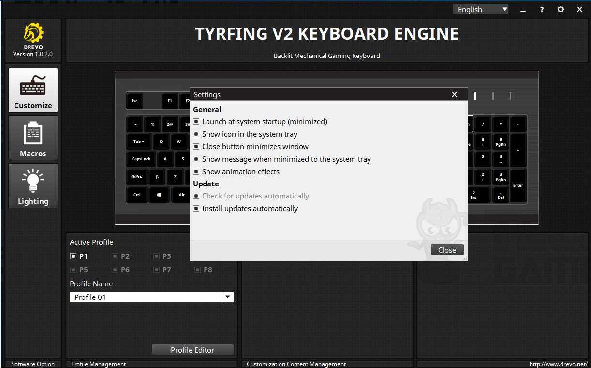Select the numpad plus key
The width and height of the screenshot is (591, 368).
[518, 150]
